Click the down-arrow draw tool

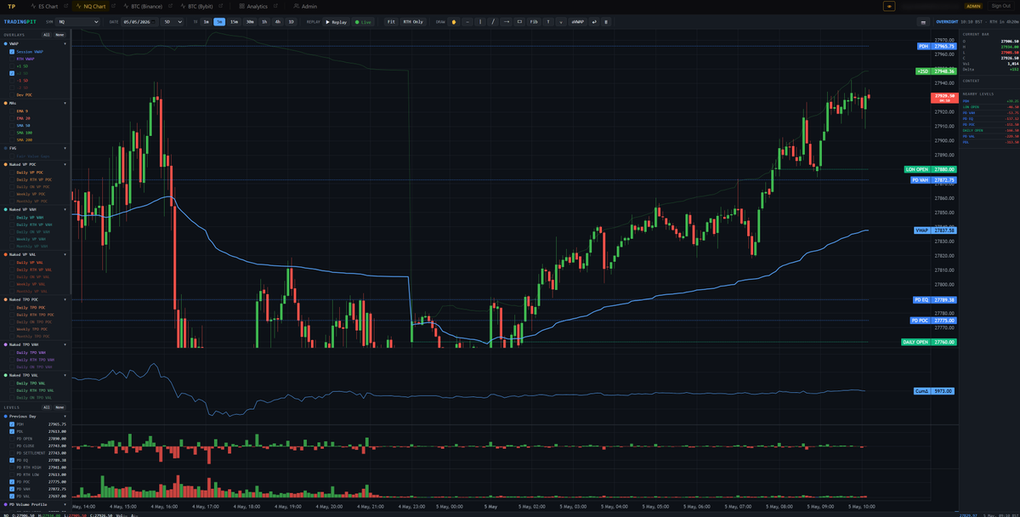tap(561, 21)
